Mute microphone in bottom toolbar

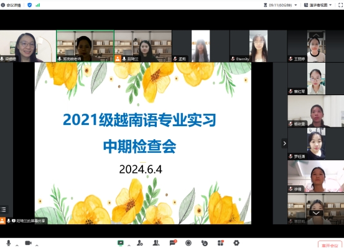9,243
